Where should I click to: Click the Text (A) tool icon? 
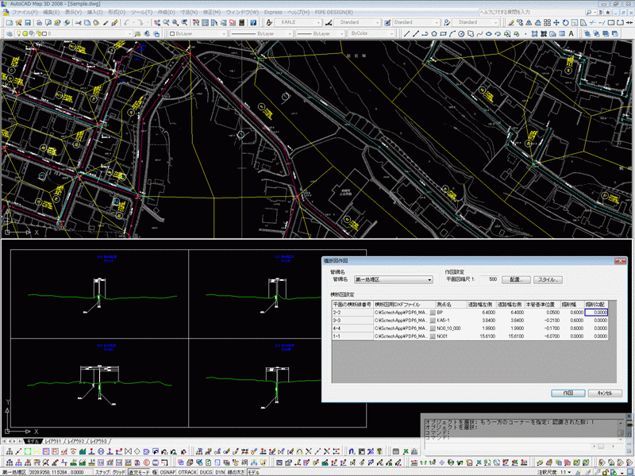click(x=570, y=34)
